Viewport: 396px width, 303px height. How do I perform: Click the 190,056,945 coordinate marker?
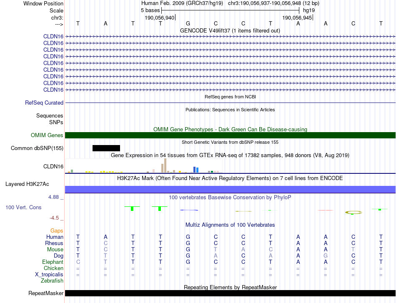pos(297,18)
